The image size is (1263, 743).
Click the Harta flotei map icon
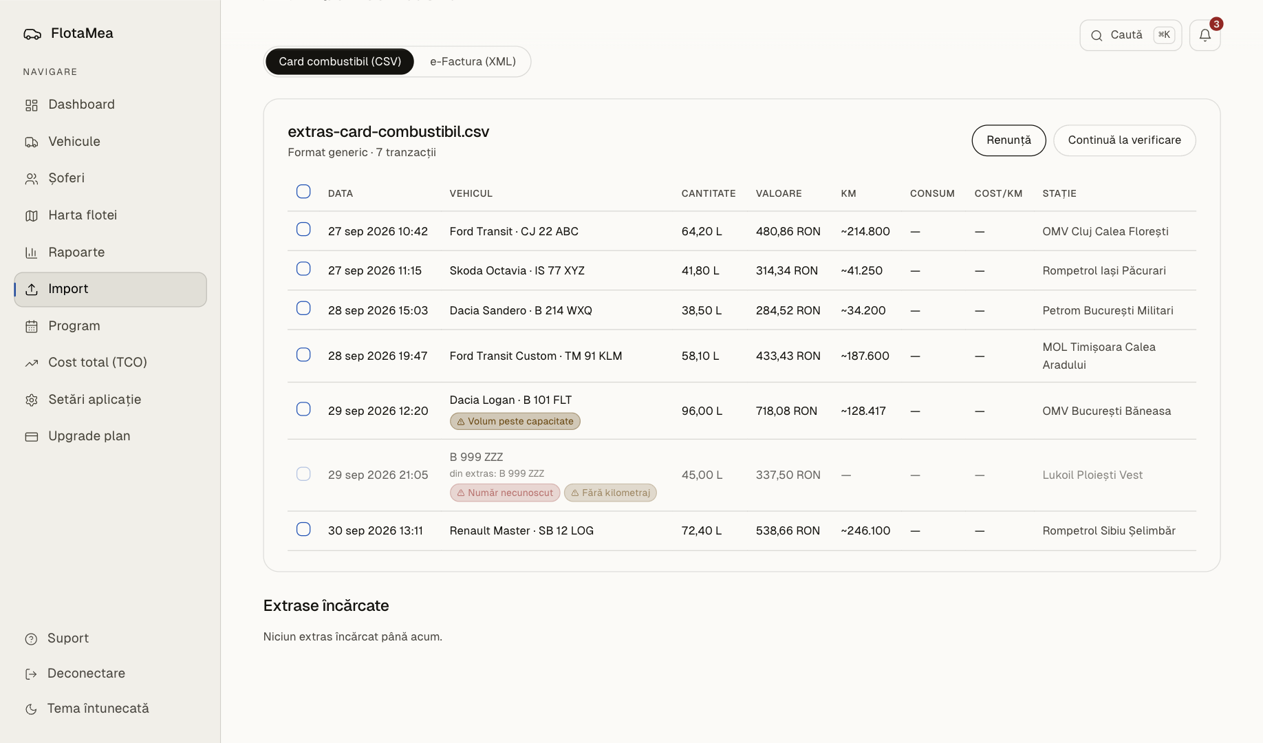point(32,216)
